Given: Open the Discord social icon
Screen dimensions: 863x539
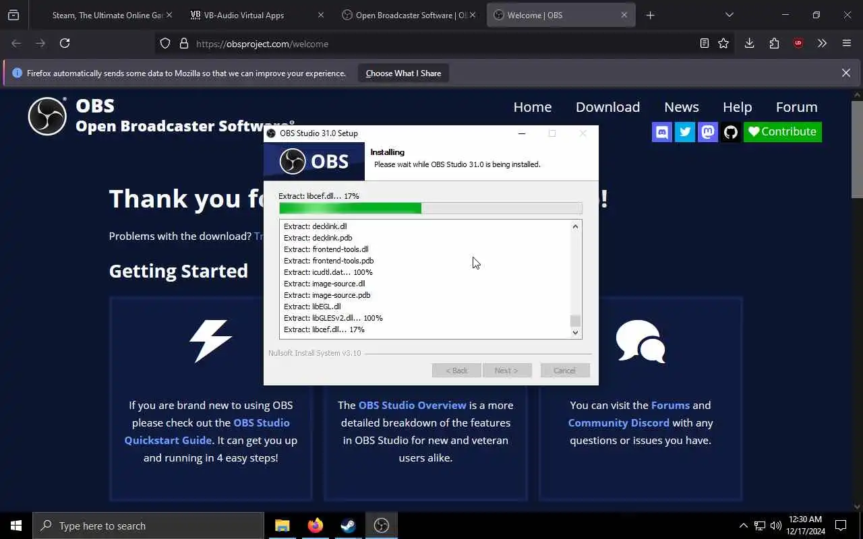Looking at the screenshot, I should [662, 131].
